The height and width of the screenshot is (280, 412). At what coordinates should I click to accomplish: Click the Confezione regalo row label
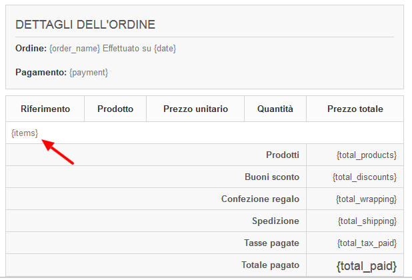coord(260,199)
